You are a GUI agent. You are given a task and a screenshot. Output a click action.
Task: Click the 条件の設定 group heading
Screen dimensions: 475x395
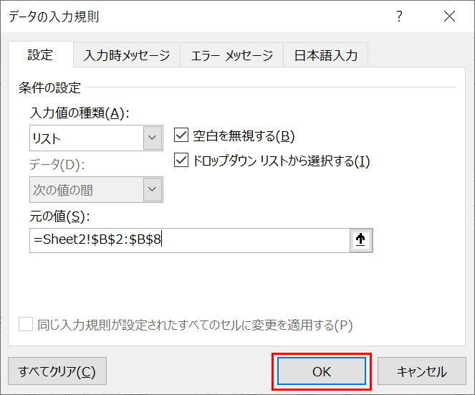point(49,88)
